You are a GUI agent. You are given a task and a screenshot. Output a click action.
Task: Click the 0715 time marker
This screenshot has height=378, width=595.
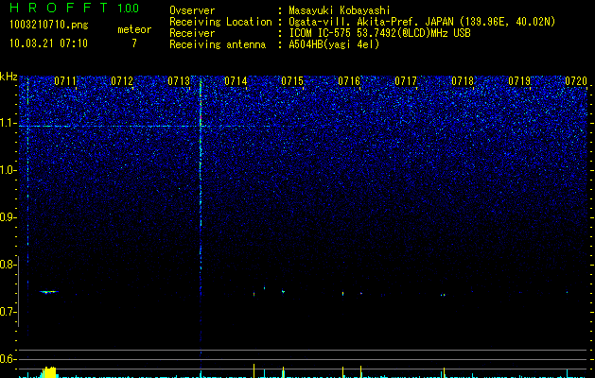292,81
